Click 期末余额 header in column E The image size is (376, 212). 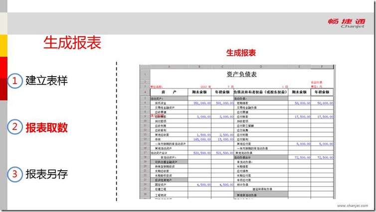tap(299, 92)
